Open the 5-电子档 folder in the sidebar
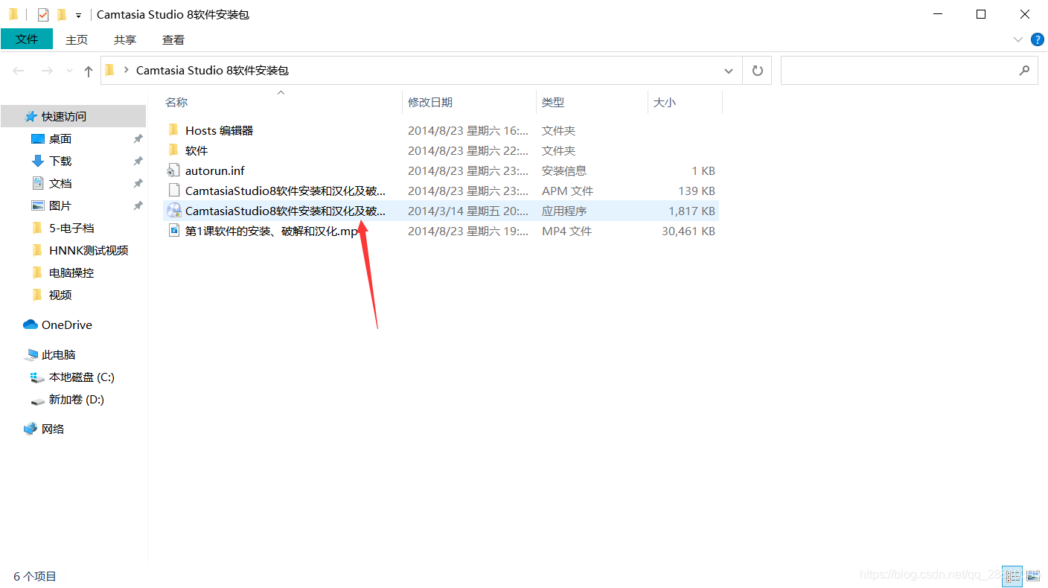This screenshot has height=588, width=1048. tap(73, 228)
